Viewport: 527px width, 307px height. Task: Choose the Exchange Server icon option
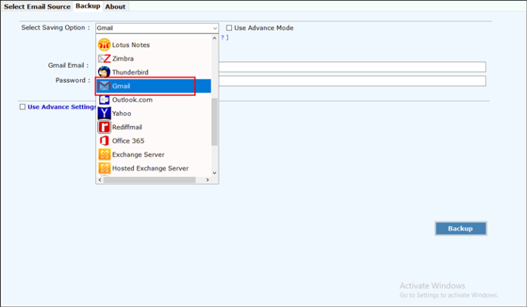(x=104, y=155)
